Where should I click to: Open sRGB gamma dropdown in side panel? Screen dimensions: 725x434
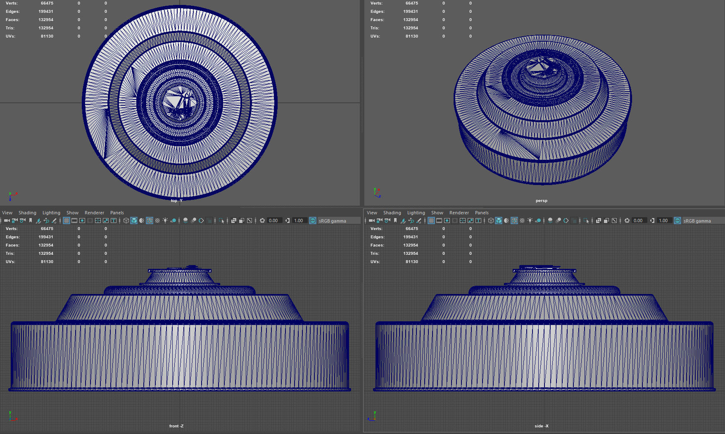(704, 221)
